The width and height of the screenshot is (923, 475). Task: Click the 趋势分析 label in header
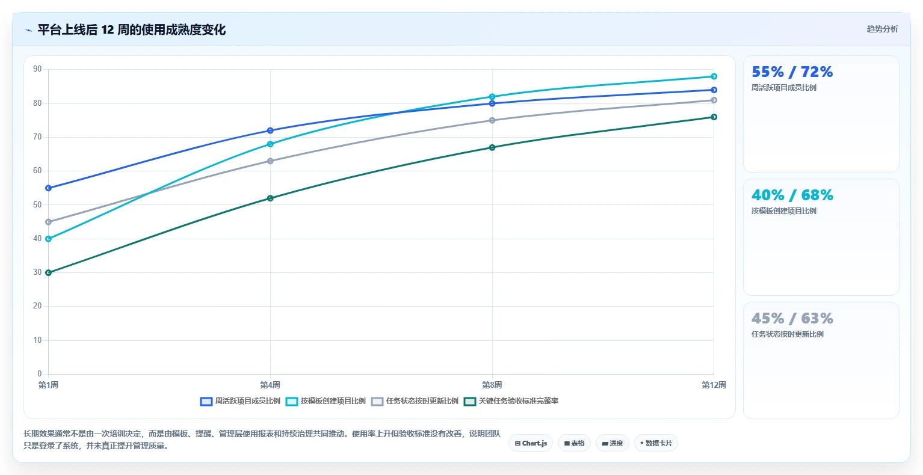(x=882, y=29)
